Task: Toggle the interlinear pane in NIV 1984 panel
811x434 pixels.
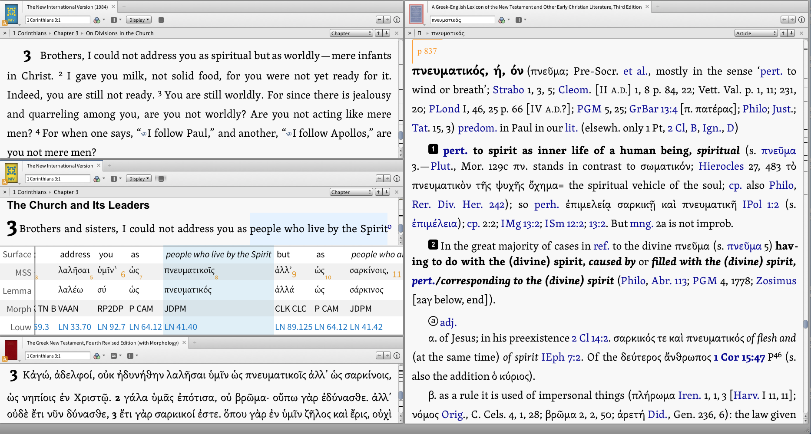Action: [x=161, y=20]
